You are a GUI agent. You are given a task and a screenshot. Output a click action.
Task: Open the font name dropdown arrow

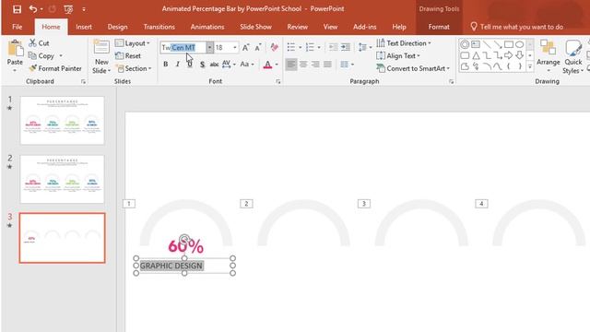coord(209,47)
